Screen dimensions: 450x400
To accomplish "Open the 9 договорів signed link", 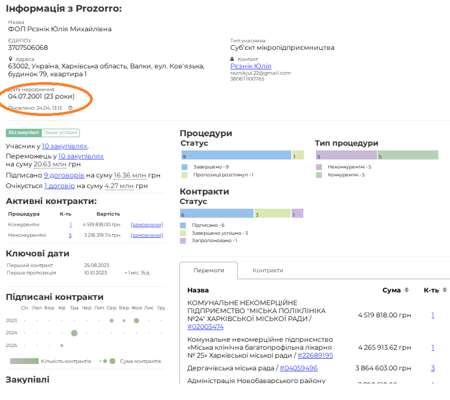I will (64, 175).
